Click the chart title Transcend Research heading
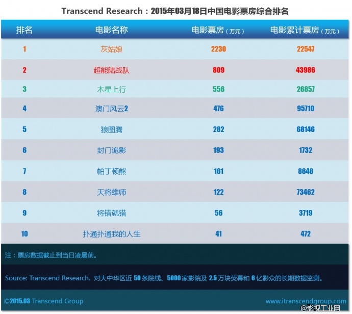The height and width of the screenshot is (314, 352). click(175, 11)
